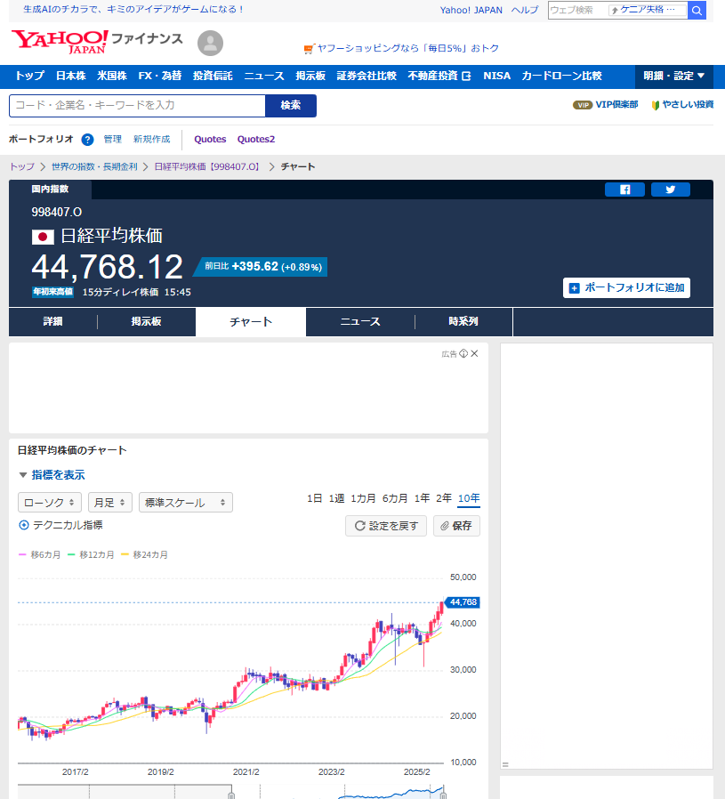Viewport: 725px width, 799px height.
Task: Open the 明細・設定 dropdown menu
Action: (674, 77)
